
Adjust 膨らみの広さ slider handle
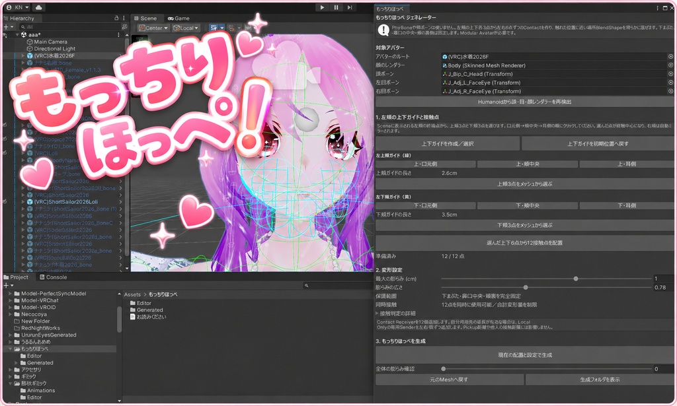tap(526, 287)
